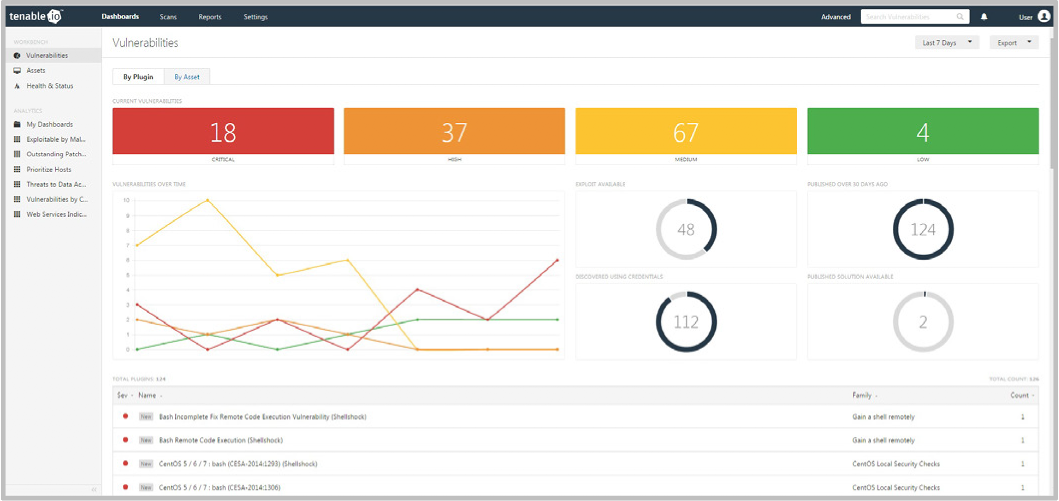The height and width of the screenshot is (501, 1059).
Task: Click the search magnifier icon
Action: pyautogui.click(x=960, y=17)
